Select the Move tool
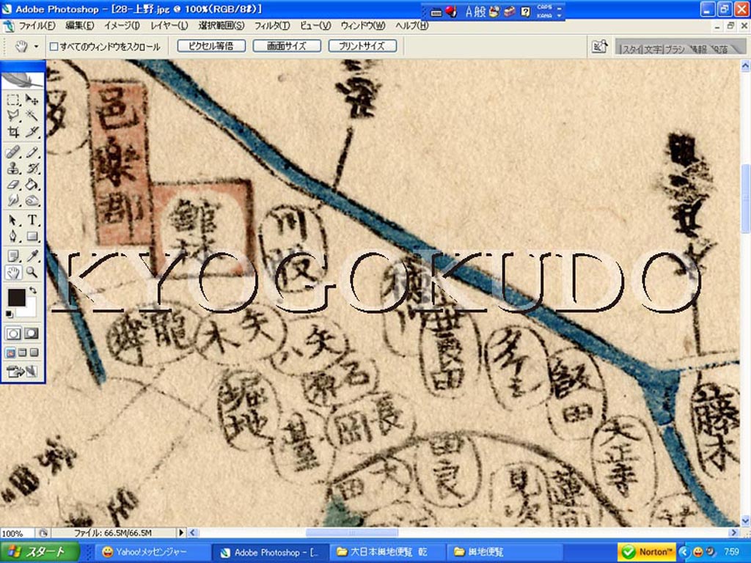 tap(32, 100)
